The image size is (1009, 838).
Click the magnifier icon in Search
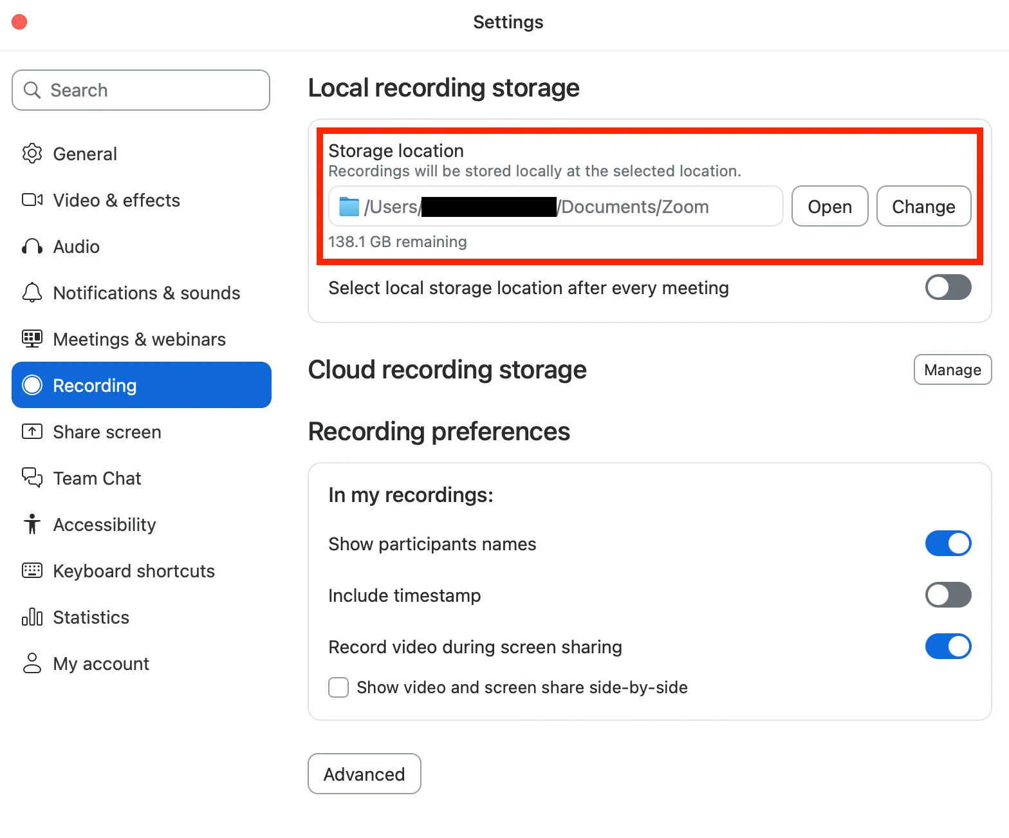coord(32,90)
